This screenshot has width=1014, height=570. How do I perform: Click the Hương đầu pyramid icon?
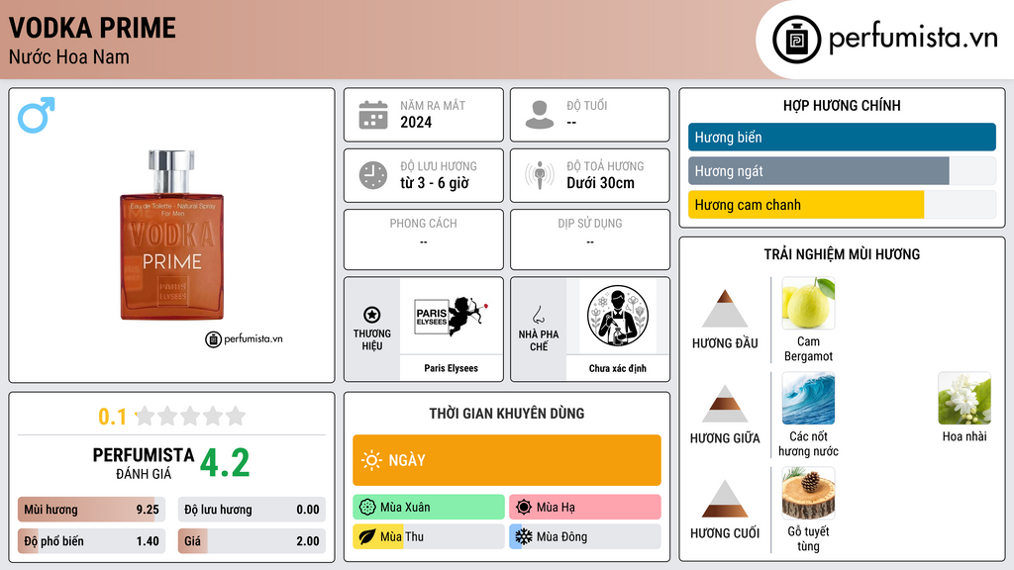tap(725, 309)
